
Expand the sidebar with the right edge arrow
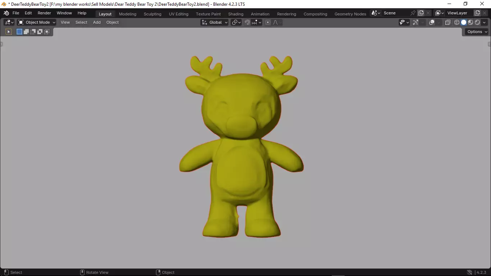pyautogui.click(x=489, y=44)
